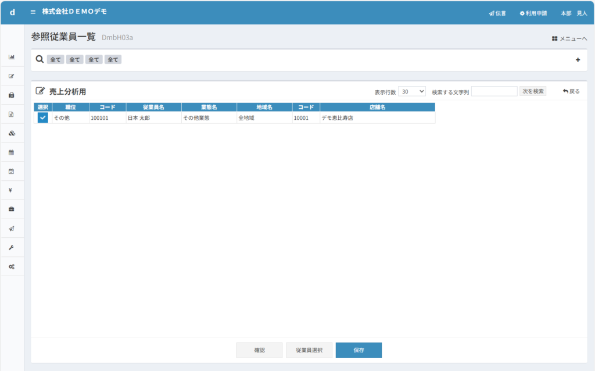Screen dimensions: 595x371
Task: Open the 利用申請 menu item
Action: (533, 13)
